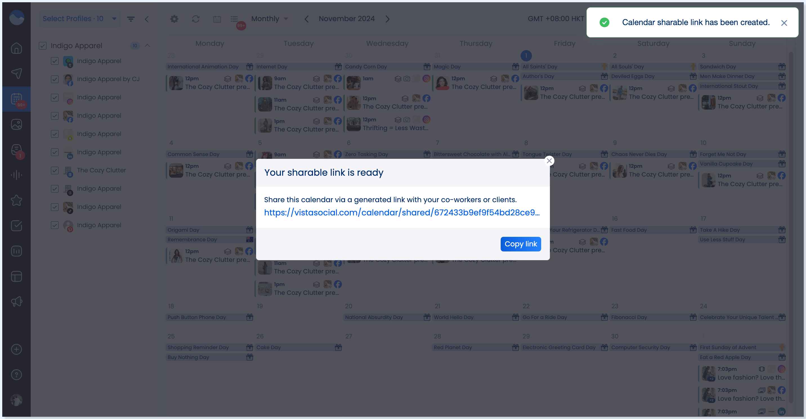Open Sandwich Day event
This screenshot has width=806, height=419.
[x=742, y=67]
